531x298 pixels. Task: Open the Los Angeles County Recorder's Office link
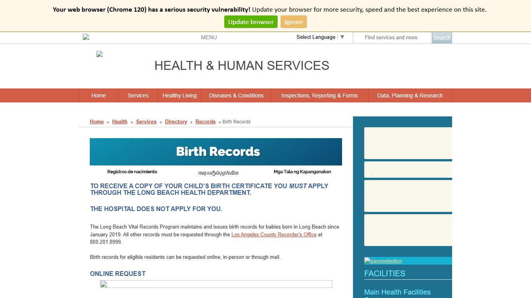(x=274, y=234)
